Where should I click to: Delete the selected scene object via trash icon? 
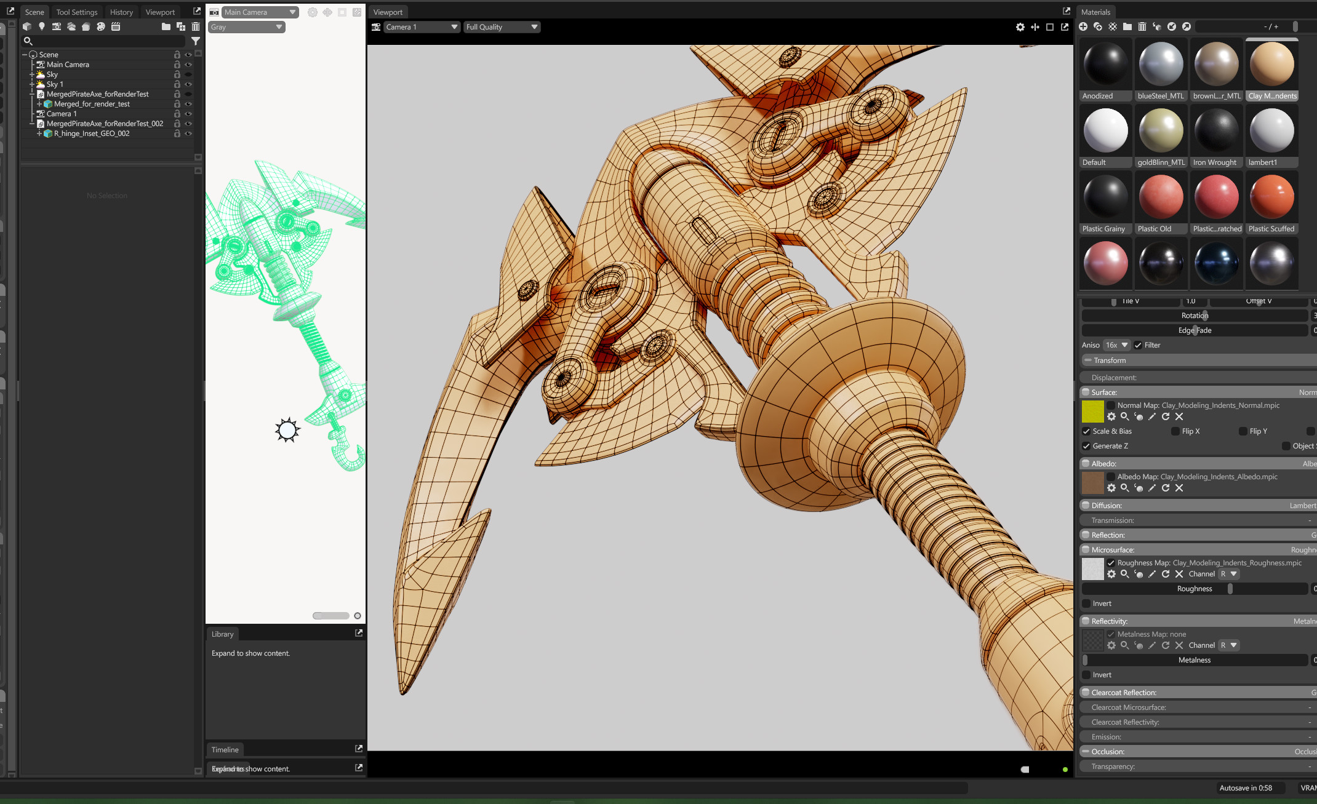(196, 26)
